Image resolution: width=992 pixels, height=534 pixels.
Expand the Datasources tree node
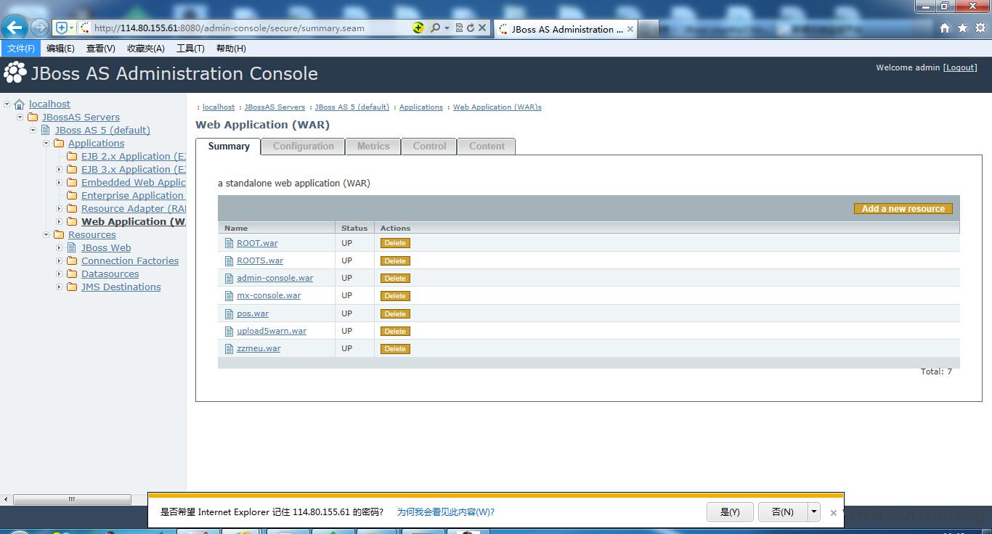click(60, 274)
